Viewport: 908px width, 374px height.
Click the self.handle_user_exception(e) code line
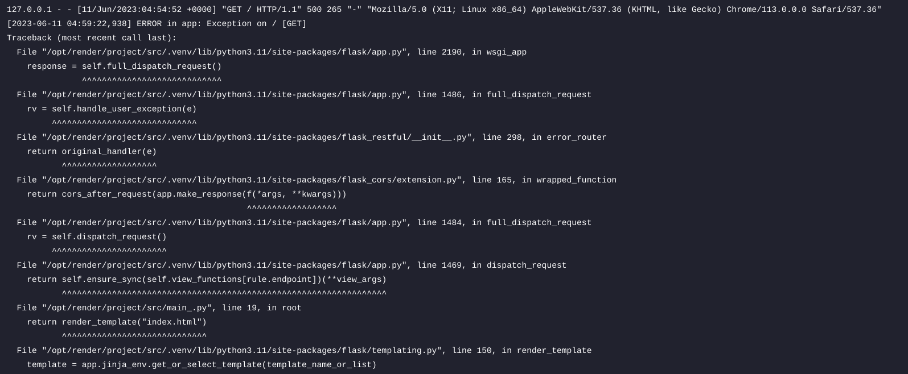point(112,109)
